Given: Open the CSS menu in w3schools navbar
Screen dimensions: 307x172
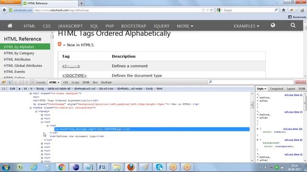Looking at the screenshot, I should [x=47, y=26].
